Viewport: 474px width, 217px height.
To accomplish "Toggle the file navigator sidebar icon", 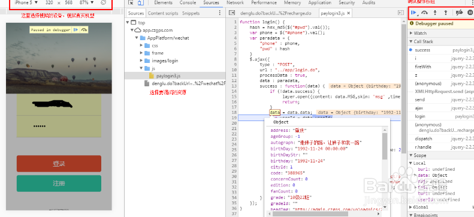I will click(x=231, y=13).
